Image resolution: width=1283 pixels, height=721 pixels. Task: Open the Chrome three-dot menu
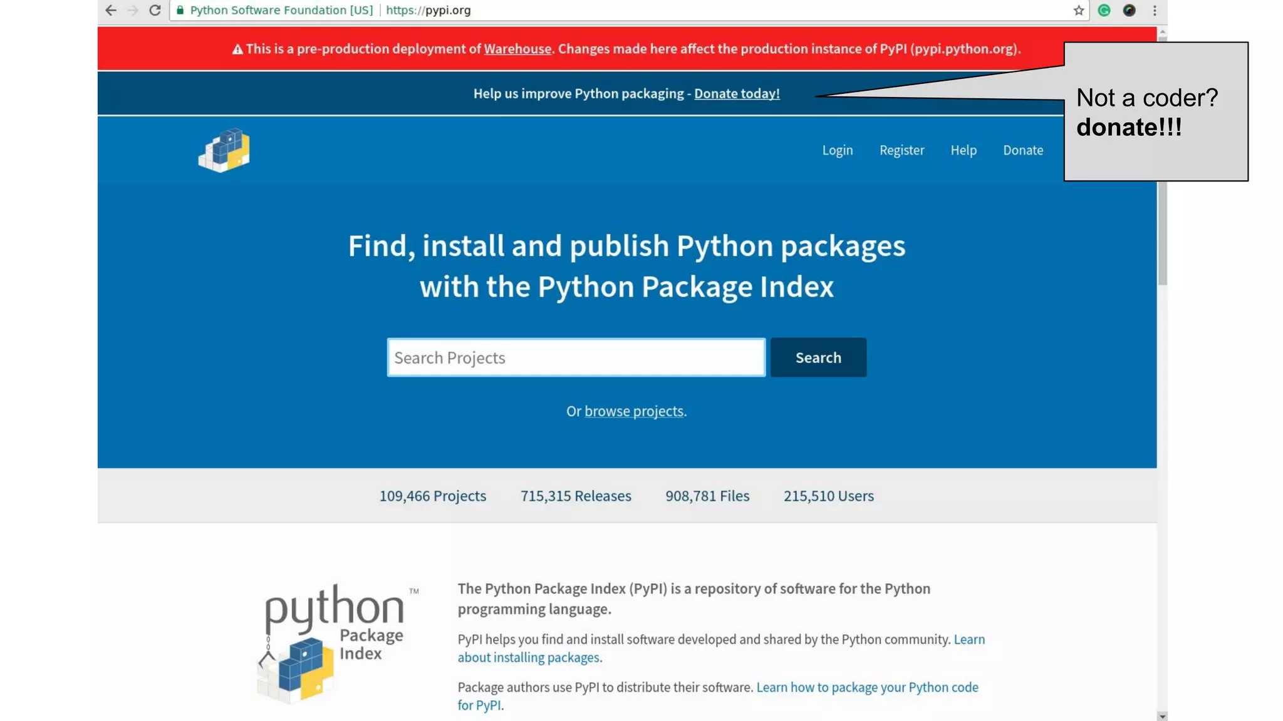tap(1155, 10)
